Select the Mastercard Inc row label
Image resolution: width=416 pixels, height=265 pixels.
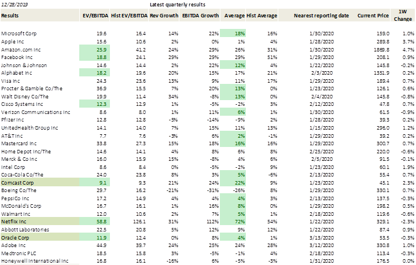pyautogui.click(x=19, y=143)
